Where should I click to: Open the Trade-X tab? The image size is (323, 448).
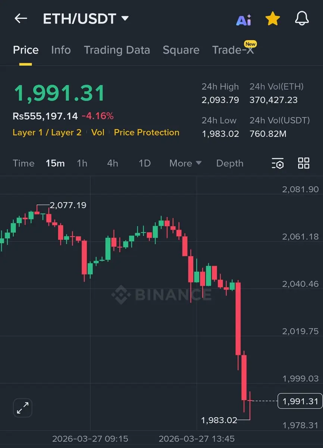233,50
